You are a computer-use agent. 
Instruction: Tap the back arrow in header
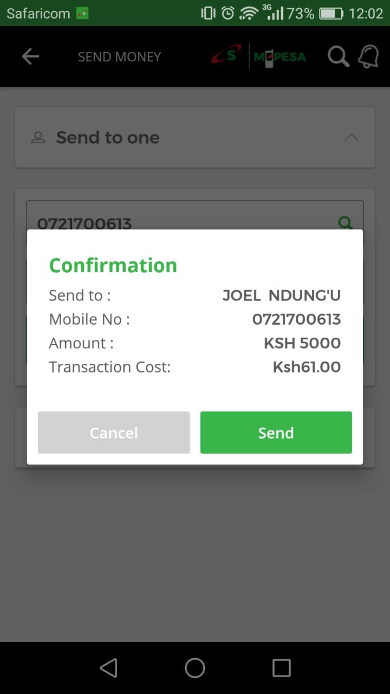(30, 56)
